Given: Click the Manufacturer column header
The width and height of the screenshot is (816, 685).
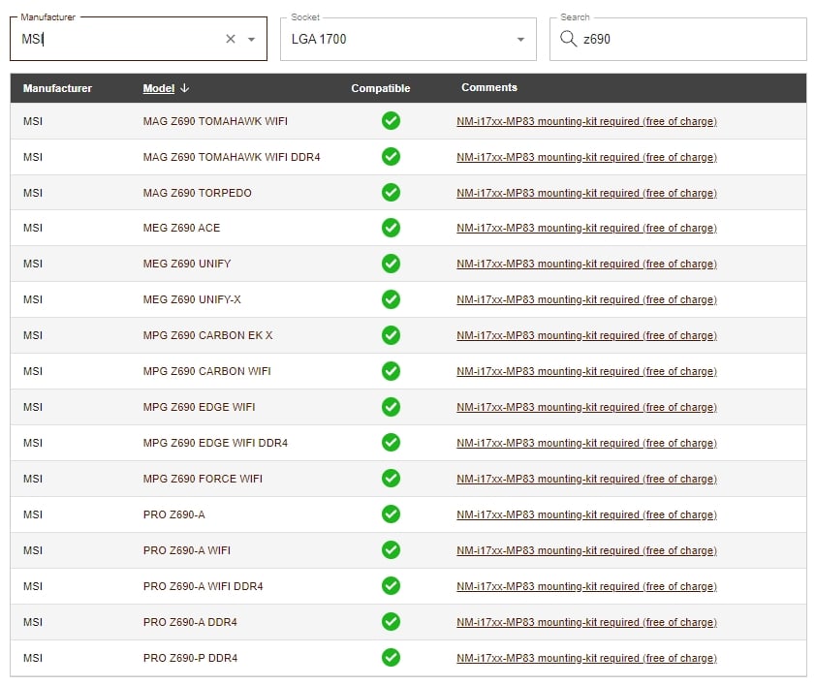Looking at the screenshot, I should (57, 88).
